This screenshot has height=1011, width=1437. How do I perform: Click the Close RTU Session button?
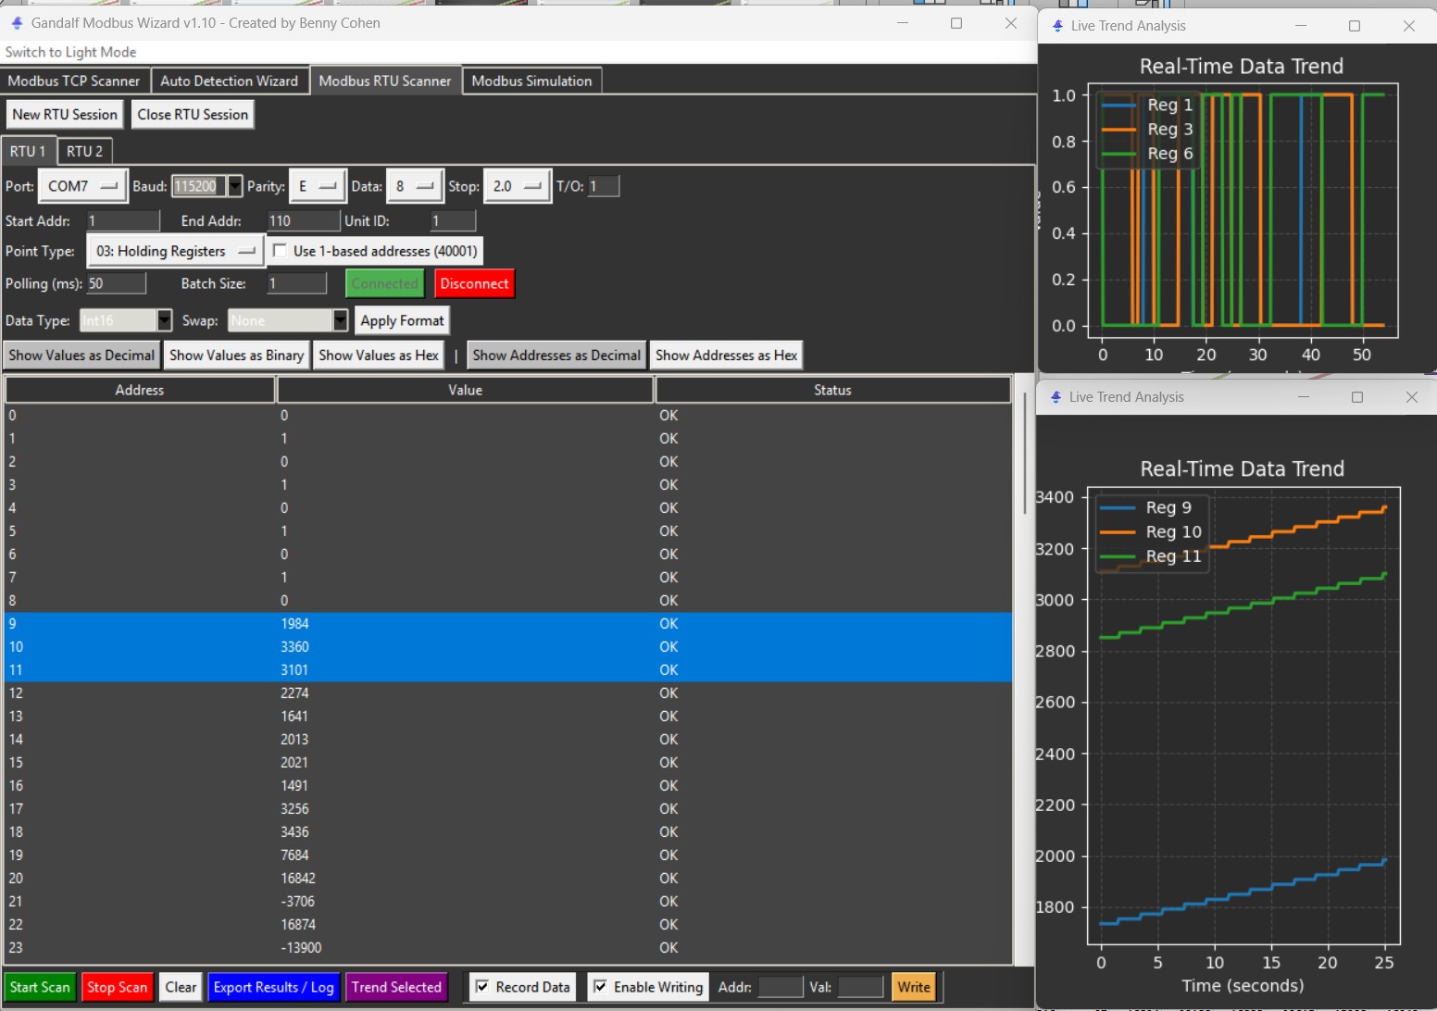click(193, 115)
